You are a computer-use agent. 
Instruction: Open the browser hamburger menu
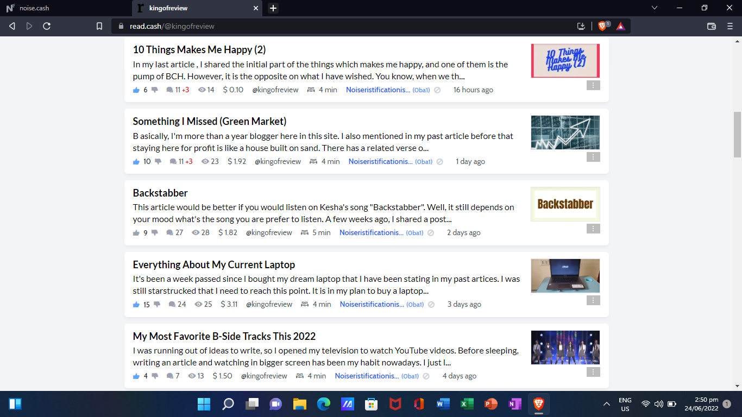[x=730, y=26]
